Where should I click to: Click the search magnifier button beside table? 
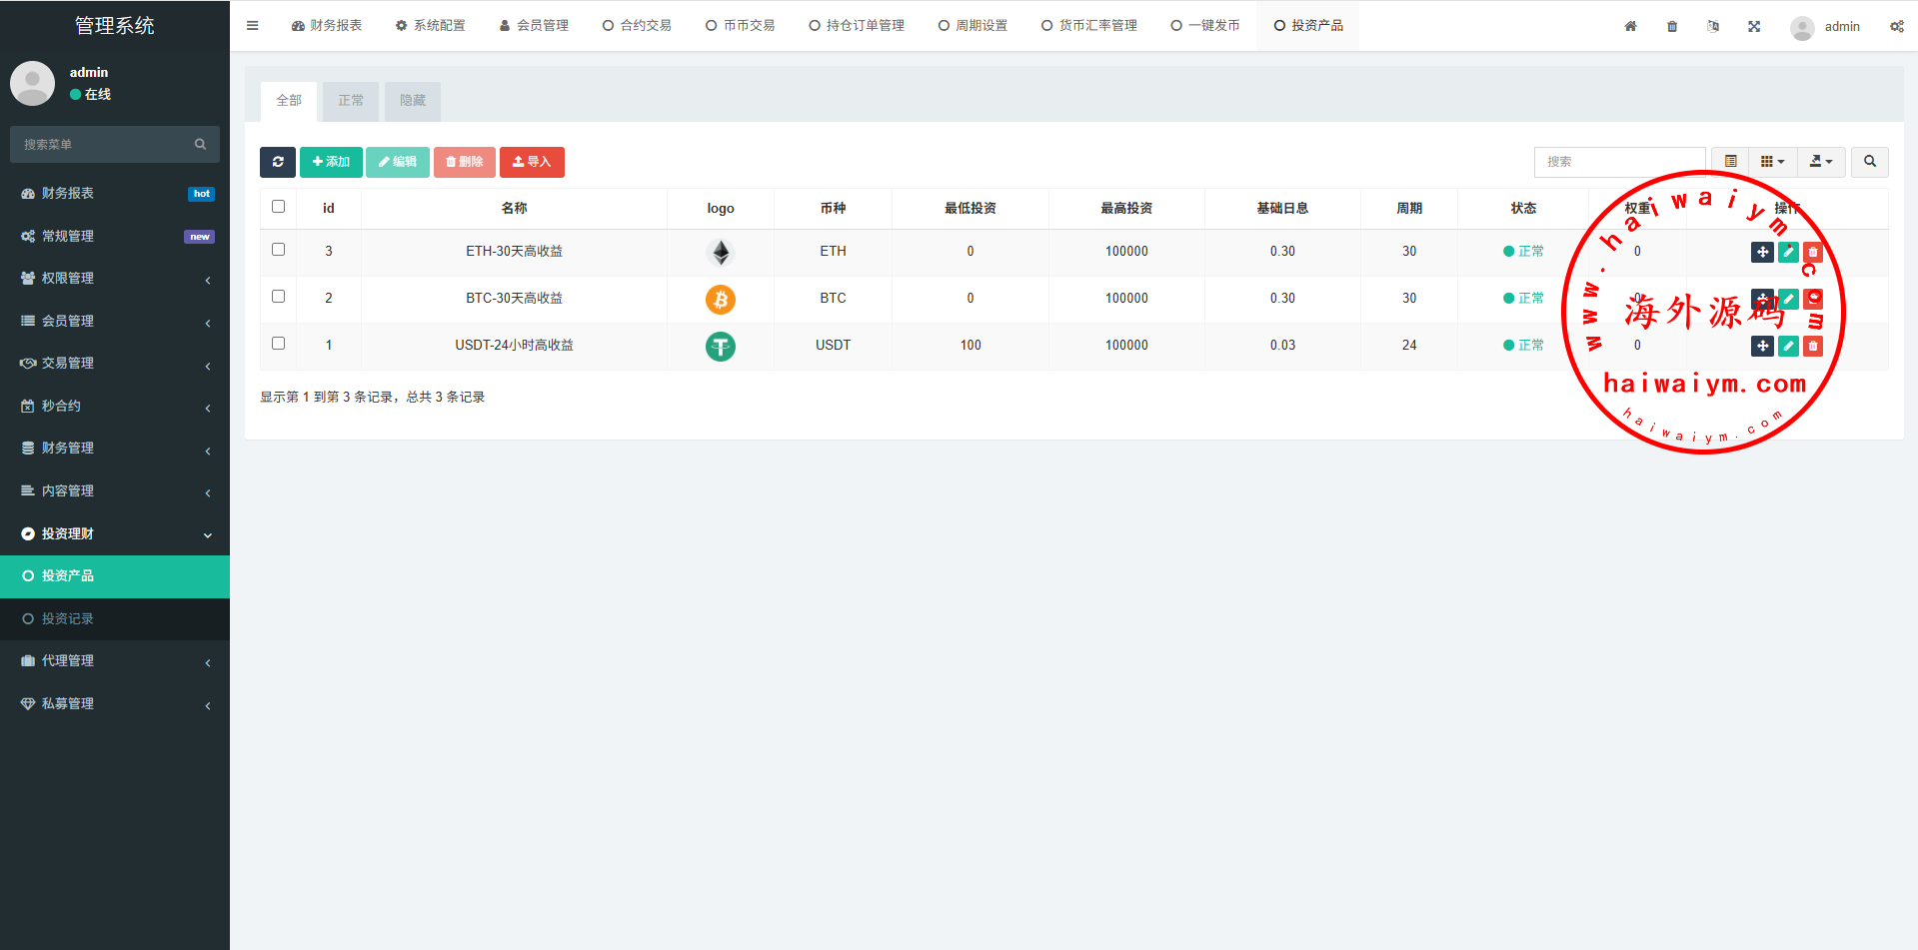coord(1869,162)
